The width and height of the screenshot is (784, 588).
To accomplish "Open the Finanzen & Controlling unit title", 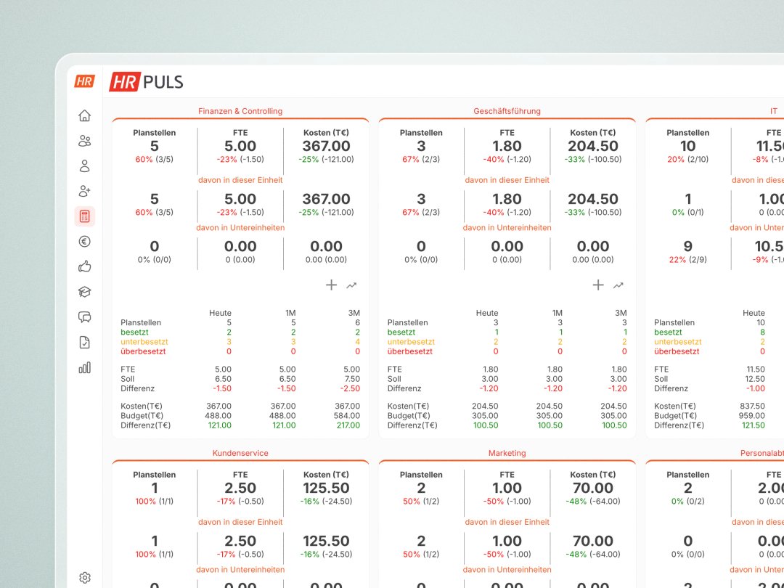I will [x=240, y=111].
